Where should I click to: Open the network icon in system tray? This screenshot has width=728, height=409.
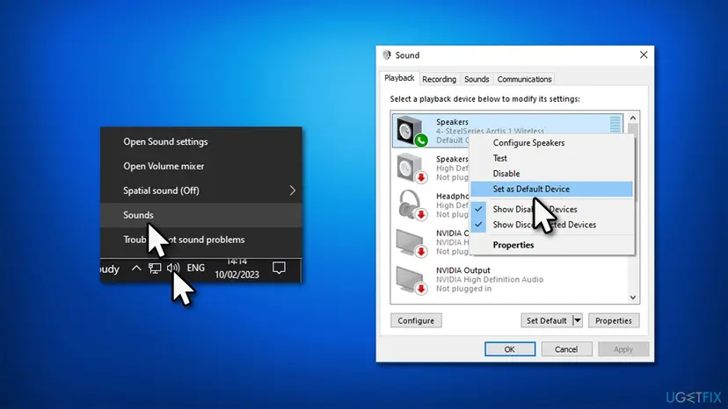155,268
